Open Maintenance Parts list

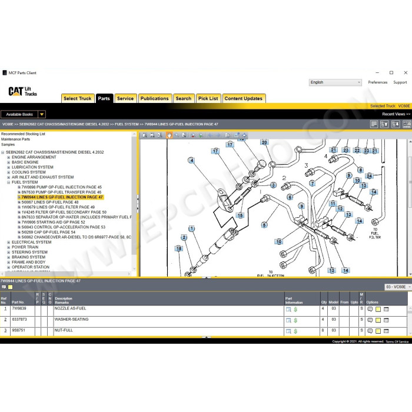15,139
